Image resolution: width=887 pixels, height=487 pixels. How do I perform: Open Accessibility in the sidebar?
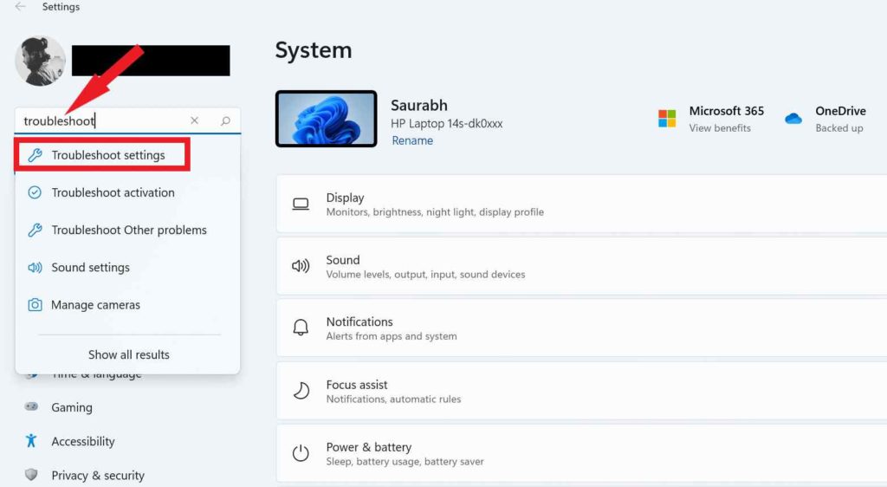[82, 441]
